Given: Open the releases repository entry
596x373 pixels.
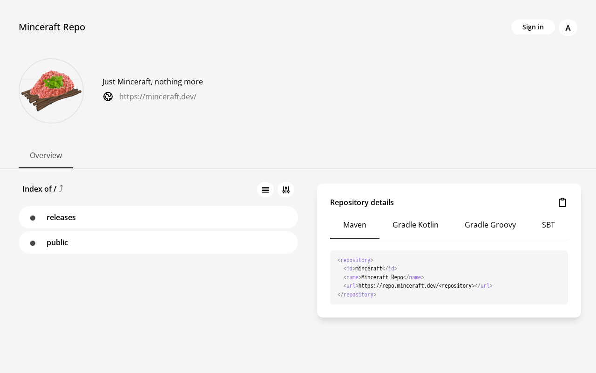Looking at the screenshot, I should [158, 217].
